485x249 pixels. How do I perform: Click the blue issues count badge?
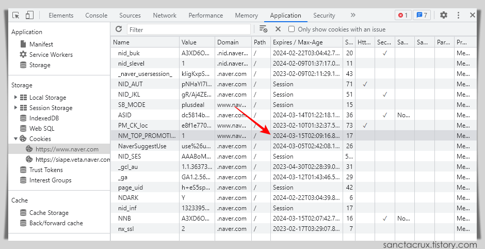422,15
